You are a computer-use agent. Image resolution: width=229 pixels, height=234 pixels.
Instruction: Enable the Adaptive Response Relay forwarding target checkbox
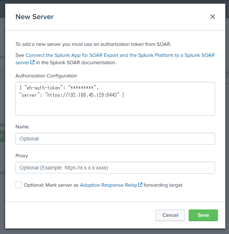tap(19, 185)
